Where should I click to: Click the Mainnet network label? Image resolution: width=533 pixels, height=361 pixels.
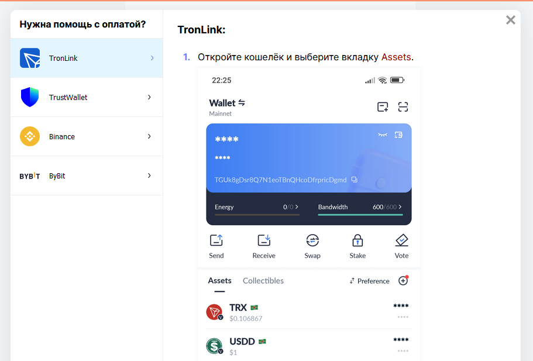click(220, 114)
